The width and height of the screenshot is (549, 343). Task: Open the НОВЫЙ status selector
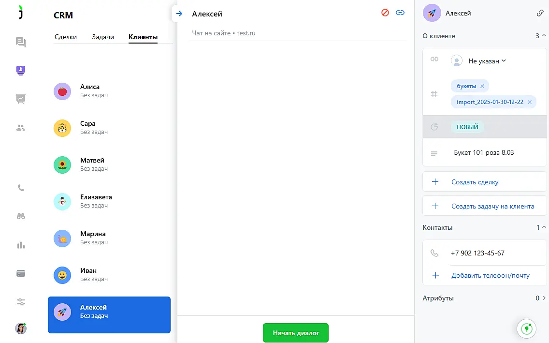point(467,127)
